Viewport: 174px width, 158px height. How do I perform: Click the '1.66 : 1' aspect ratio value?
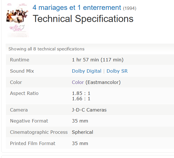click(81, 99)
